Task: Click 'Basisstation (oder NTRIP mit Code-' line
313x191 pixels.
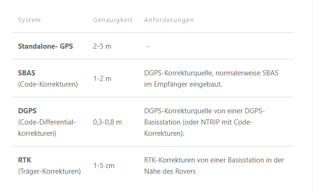Action: click(x=198, y=122)
